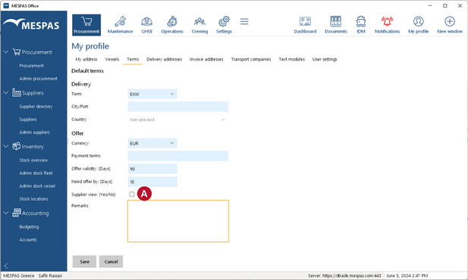
Task: Open Accounts in sidebar
Action: [28, 240]
